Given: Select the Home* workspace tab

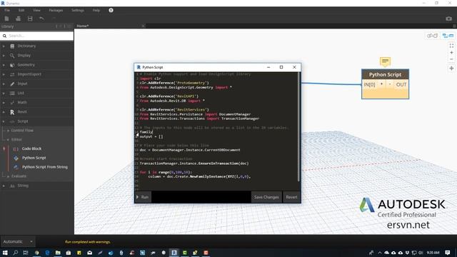Looking at the screenshot, I should (83, 26).
